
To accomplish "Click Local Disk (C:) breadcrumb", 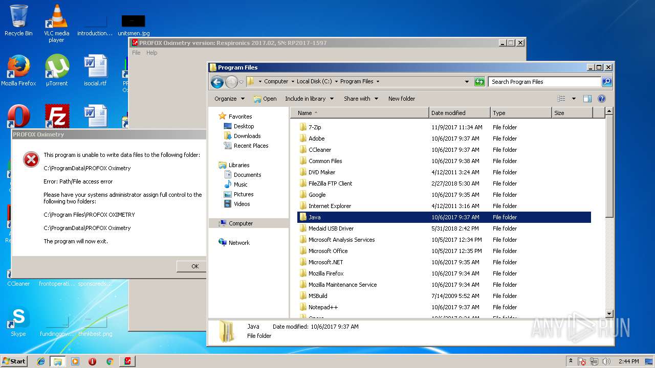I will click(314, 82).
